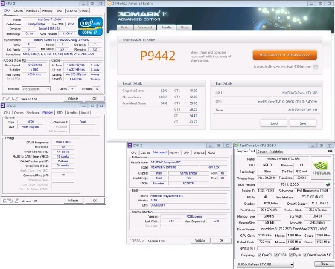Select the Results tab in 3DMark 11
Screen dimensions: 335x269
166,27
